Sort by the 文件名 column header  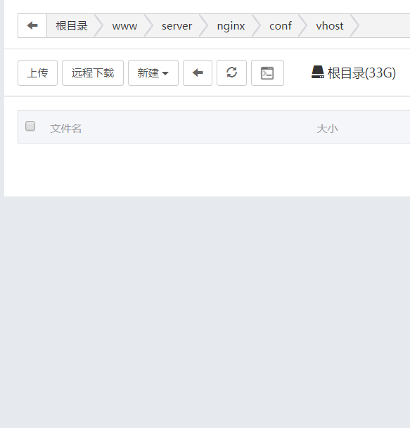click(x=65, y=129)
